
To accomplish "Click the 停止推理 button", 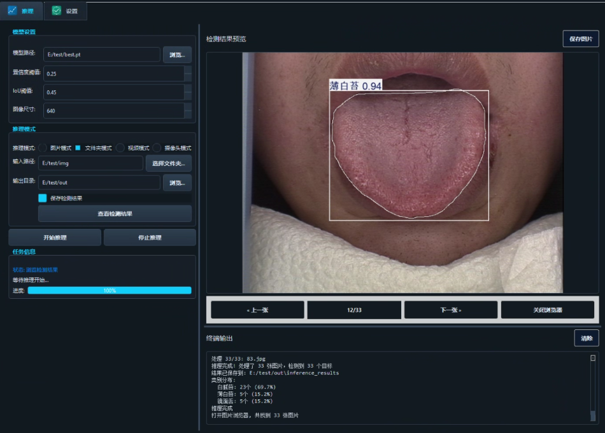I will tap(150, 237).
